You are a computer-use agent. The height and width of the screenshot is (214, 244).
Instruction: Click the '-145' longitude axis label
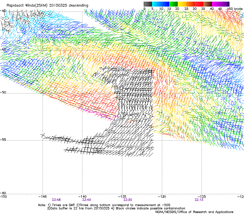pyautogui.click(x=43, y=197)
